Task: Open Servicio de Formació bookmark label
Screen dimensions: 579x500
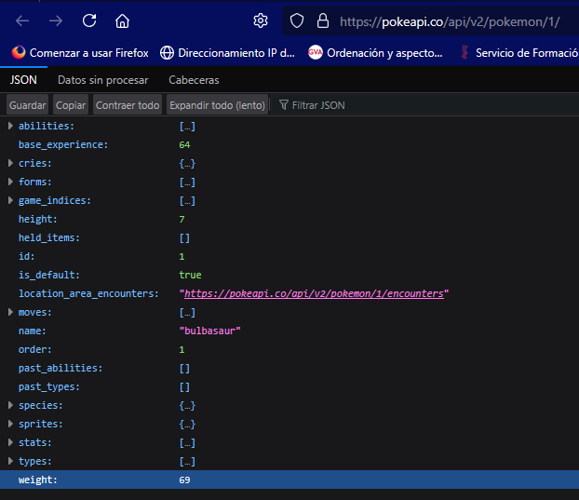Action: click(527, 53)
